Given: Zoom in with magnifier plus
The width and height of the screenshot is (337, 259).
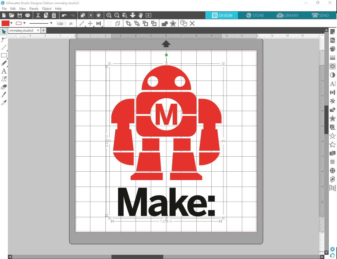Looking at the screenshot, I should [x=109, y=15].
